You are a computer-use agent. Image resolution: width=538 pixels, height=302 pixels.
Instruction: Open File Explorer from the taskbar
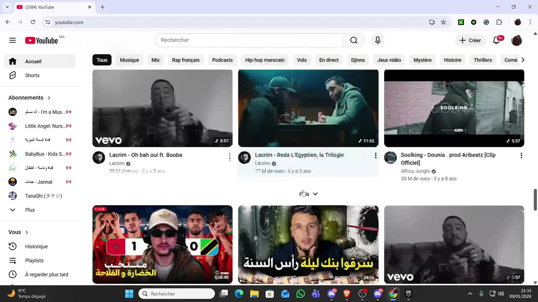click(x=254, y=294)
